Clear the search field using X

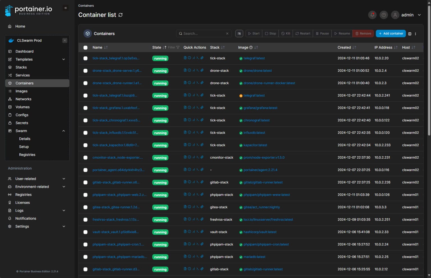pos(227,34)
